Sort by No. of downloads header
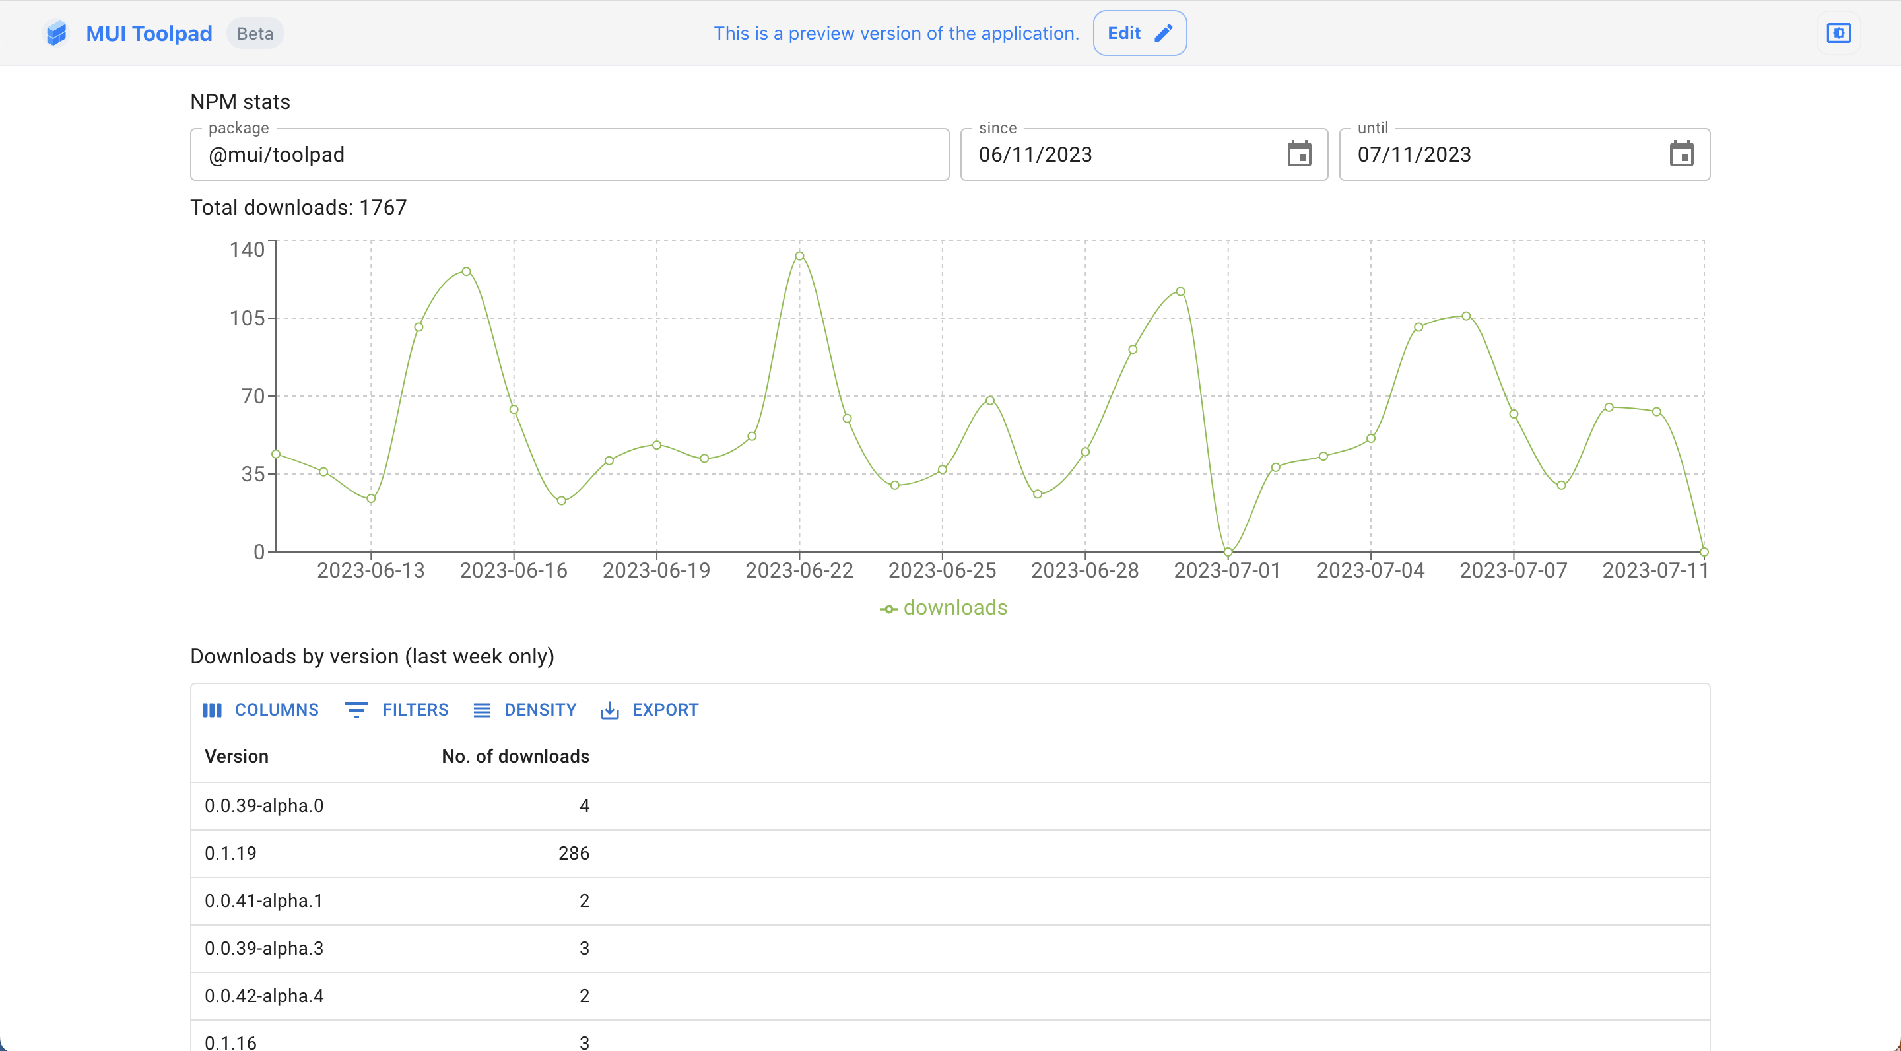This screenshot has width=1901, height=1051. click(515, 757)
